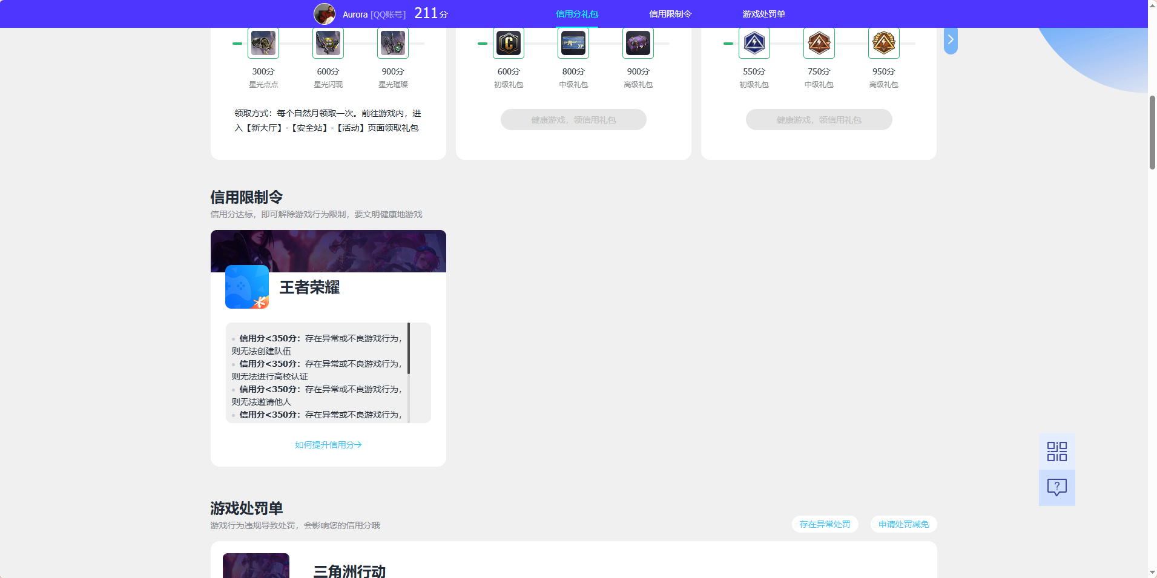This screenshot has width=1157, height=578.
Task: Click the 800分 score label
Action: [x=573, y=71]
